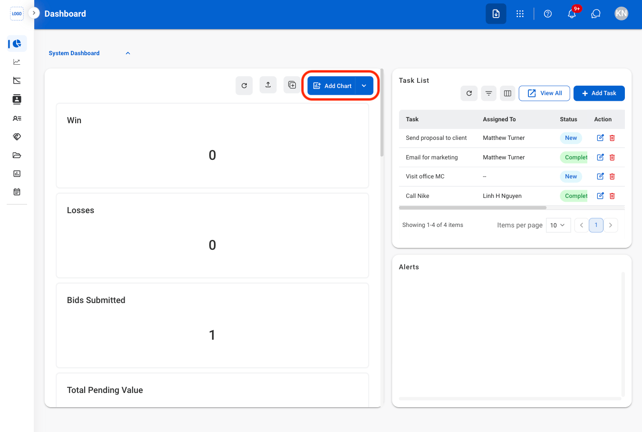This screenshot has width=642, height=432.
Task: Open the Task List filter icon
Action: pyautogui.click(x=488, y=93)
